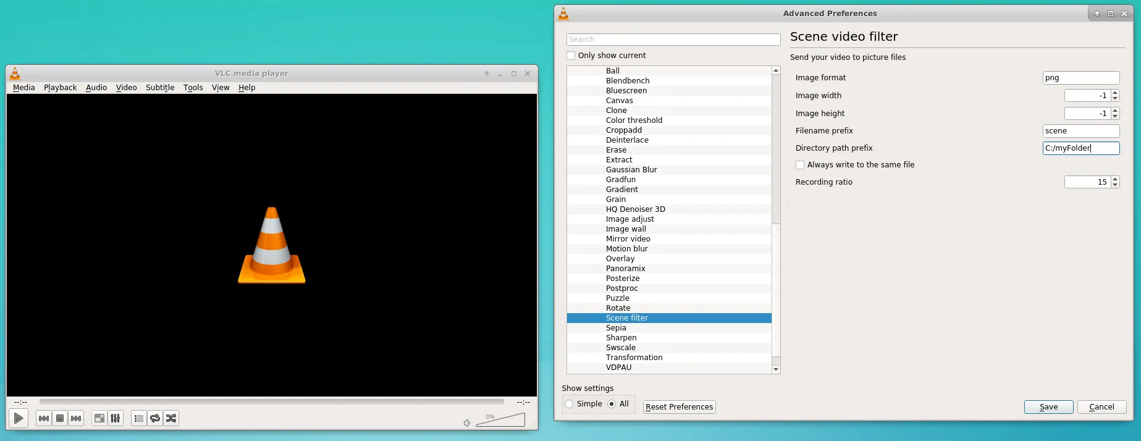Click the Filename prefix input field
The image size is (1141, 441).
click(x=1081, y=131)
